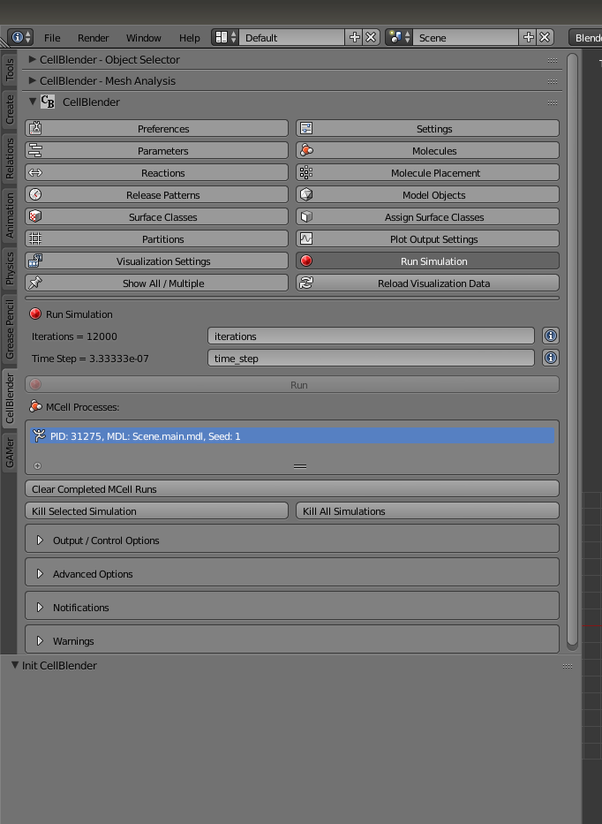The width and height of the screenshot is (602, 824).
Task: Click info icon beside time_step field
Action: coord(551,358)
